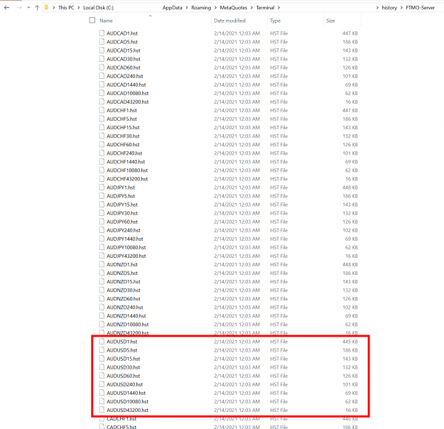Navigate to MetaQuotes breadcrumb
This screenshot has height=429, width=444.
(233, 8)
